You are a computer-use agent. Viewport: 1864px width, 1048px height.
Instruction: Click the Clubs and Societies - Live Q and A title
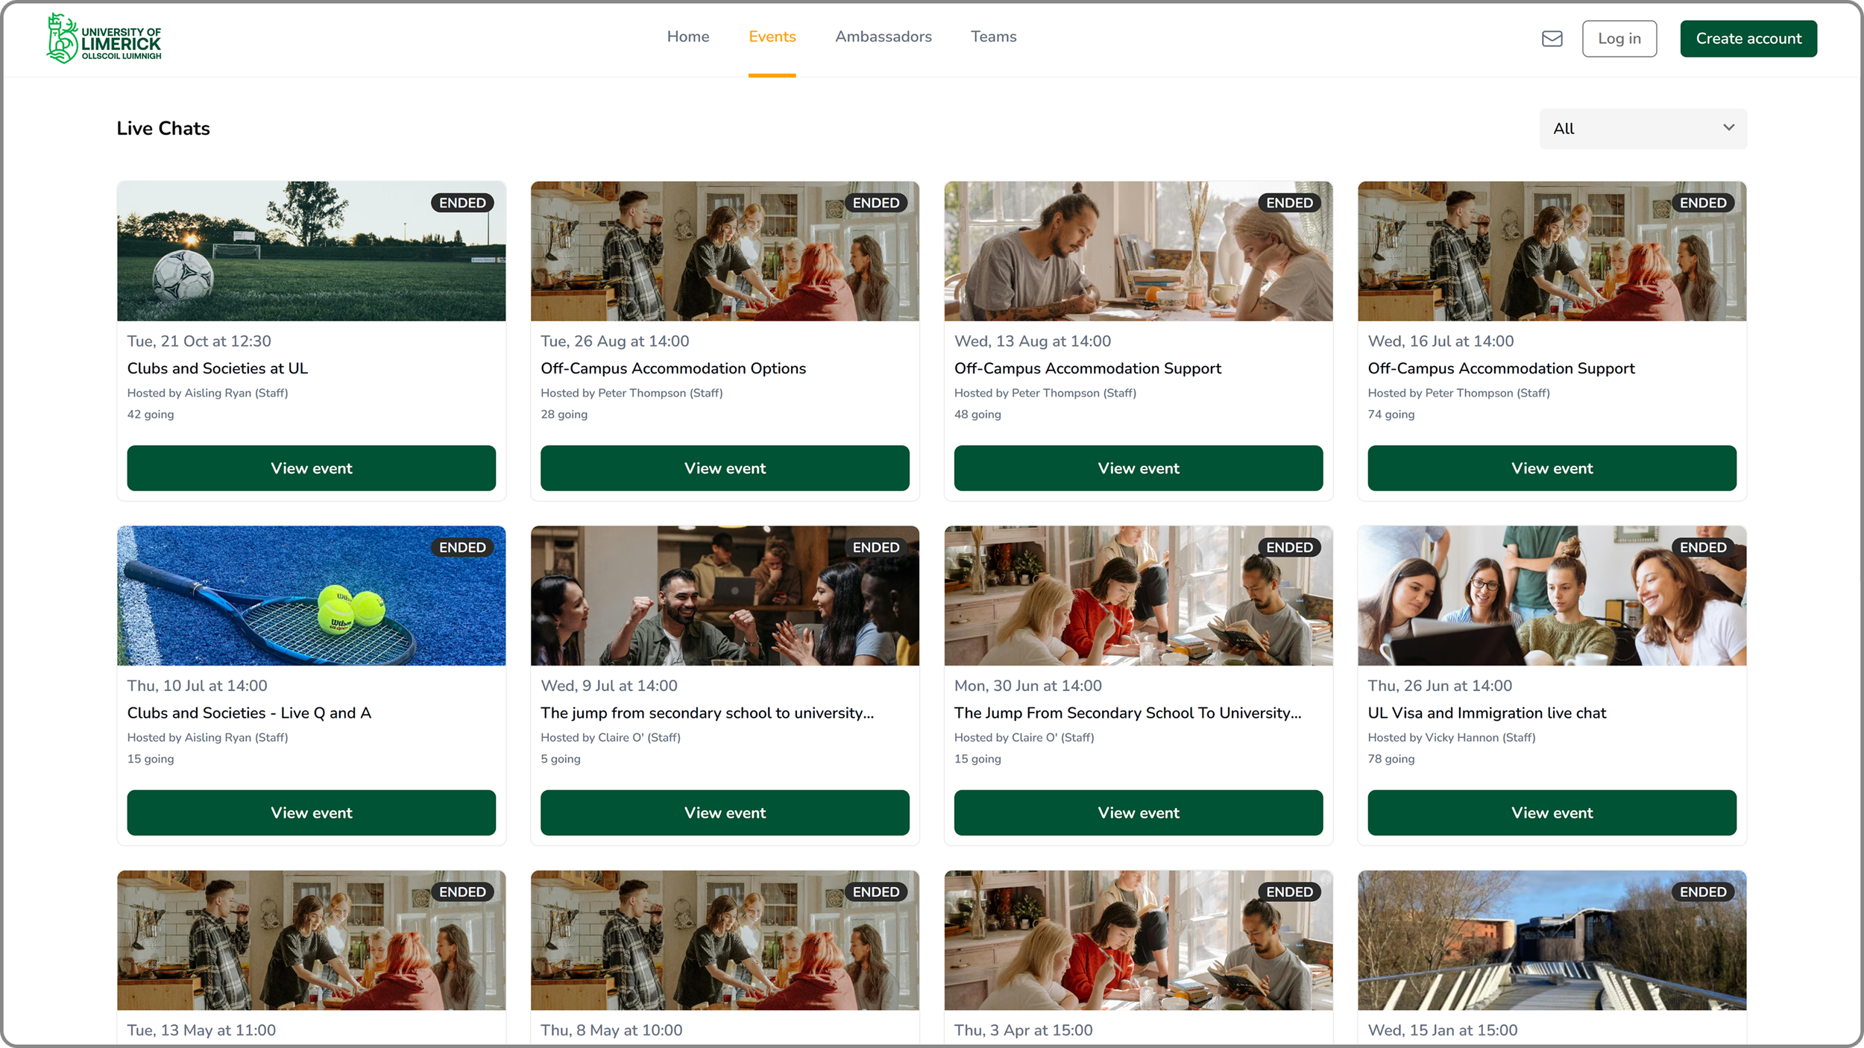pos(249,713)
